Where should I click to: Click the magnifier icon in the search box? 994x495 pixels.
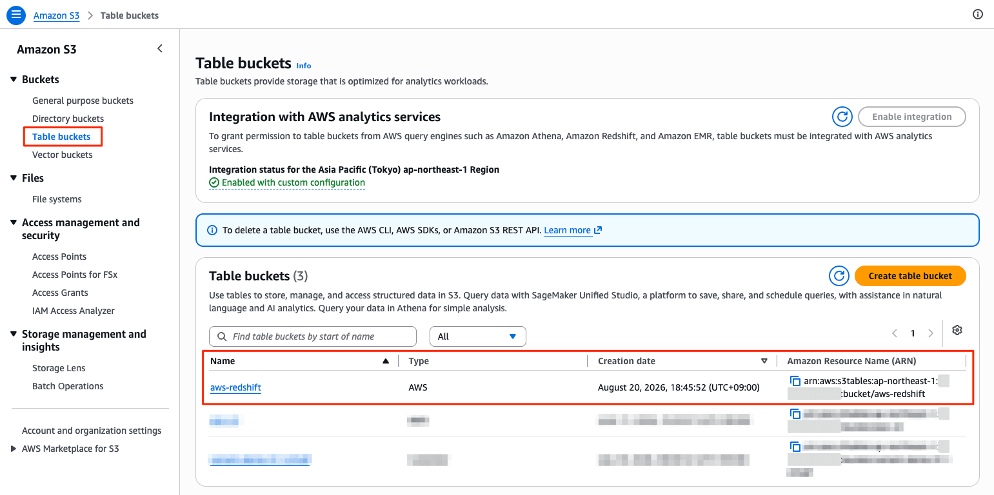[x=222, y=336]
